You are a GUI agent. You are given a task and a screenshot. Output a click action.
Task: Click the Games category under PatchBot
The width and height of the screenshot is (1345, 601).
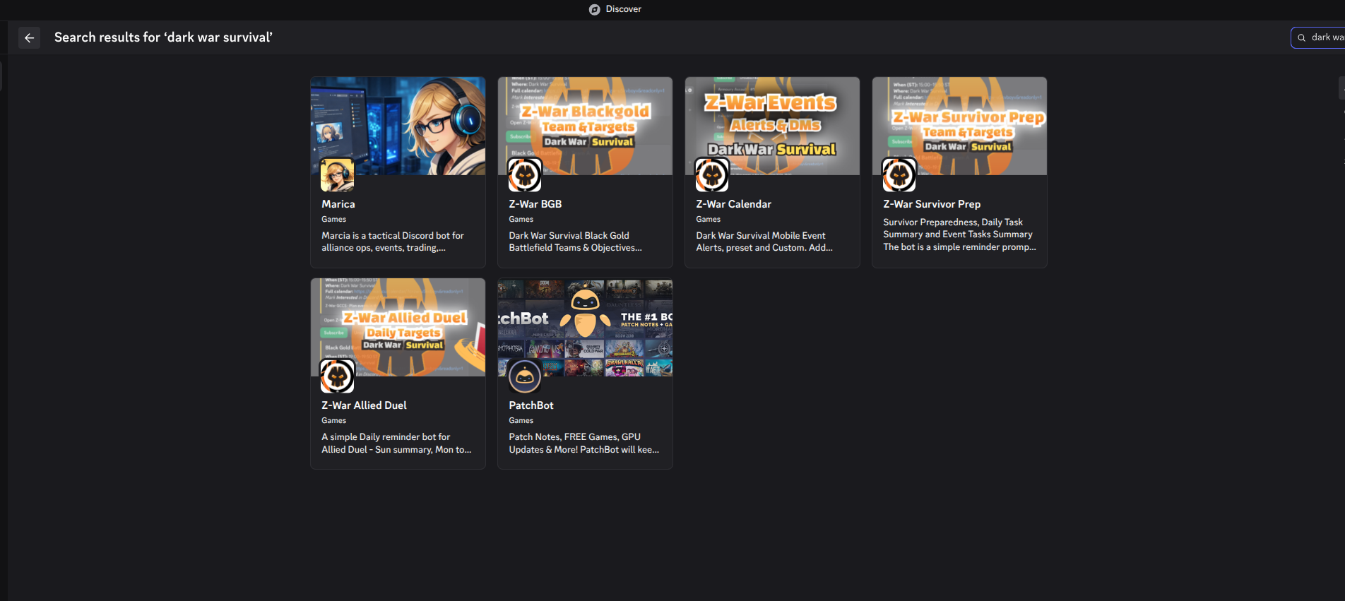(521, 421)
